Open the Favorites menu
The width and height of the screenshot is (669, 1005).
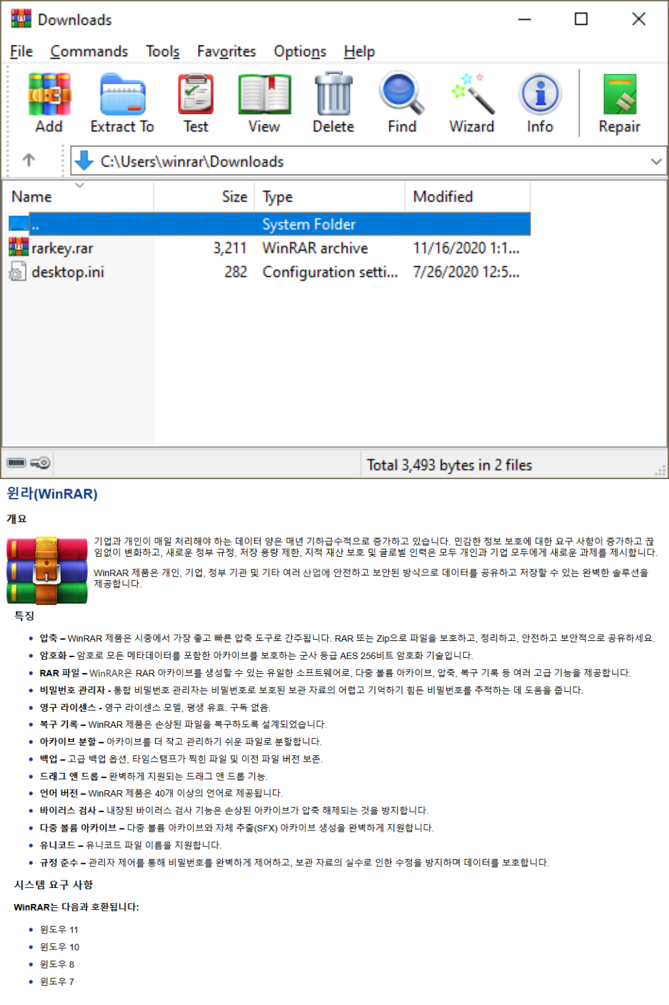point(226,52)
